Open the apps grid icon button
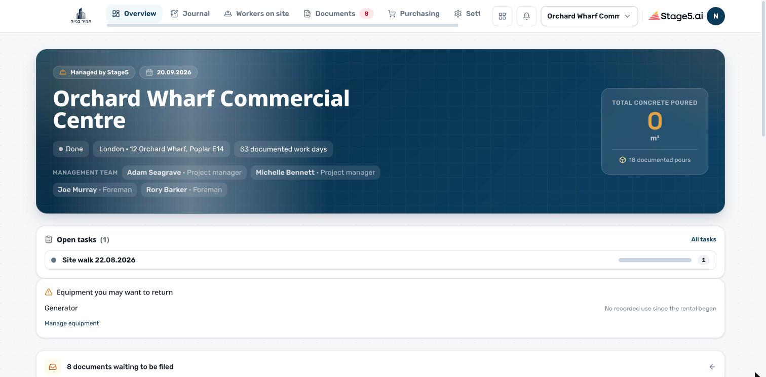The image size is (766, 377). point(502,16)
